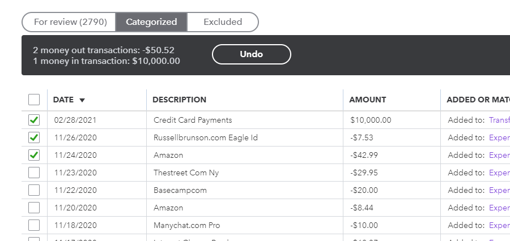This screenshot has width=510, height=241.
Task: Open the Transfer link for Credit Card Payments
Action: [499, 120]
